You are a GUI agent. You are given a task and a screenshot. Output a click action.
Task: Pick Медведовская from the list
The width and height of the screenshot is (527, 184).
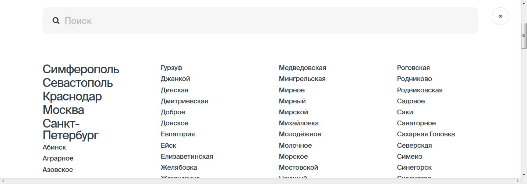tap(303, 68)
